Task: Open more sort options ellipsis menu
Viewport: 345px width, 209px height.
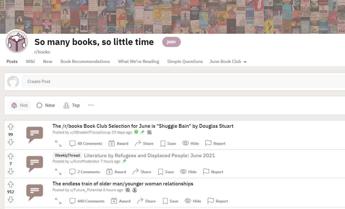Action: point(91,105)
